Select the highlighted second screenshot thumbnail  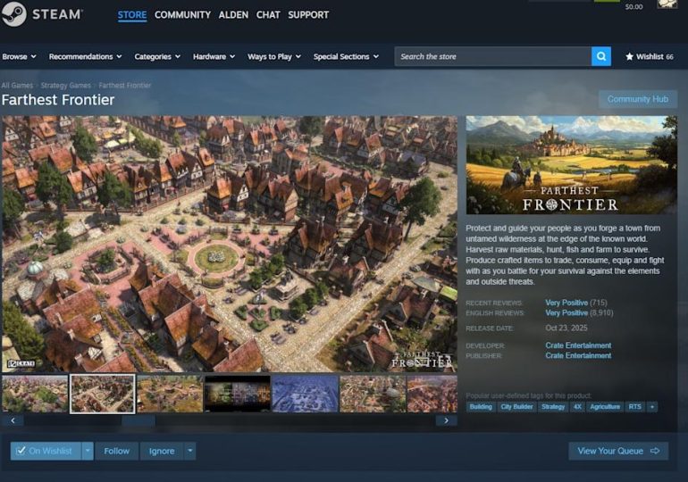[x=102, y=394]
